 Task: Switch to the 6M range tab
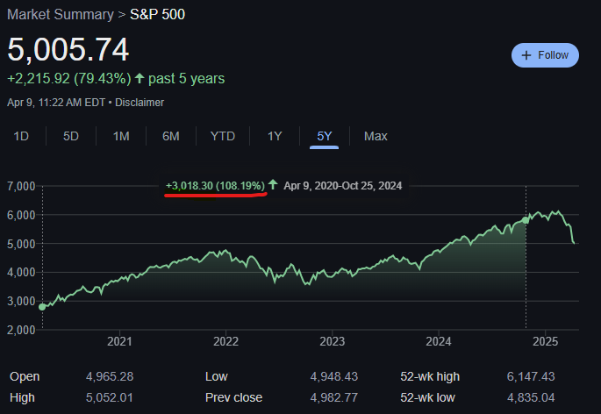tap(171, 136)
